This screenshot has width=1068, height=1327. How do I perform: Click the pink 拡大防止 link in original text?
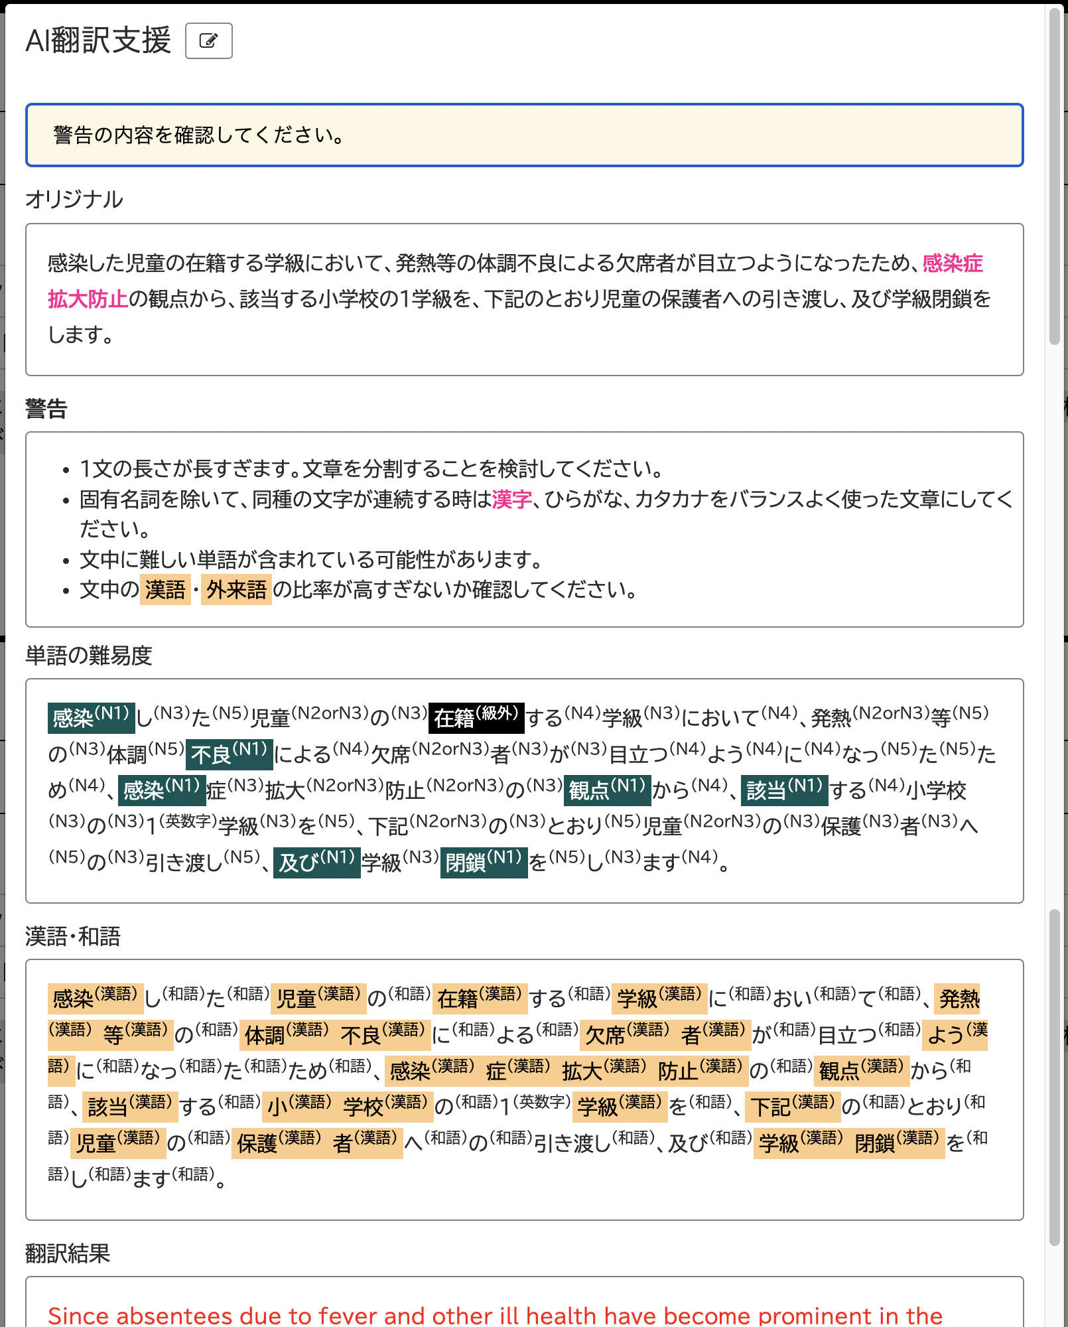point(88,299)
